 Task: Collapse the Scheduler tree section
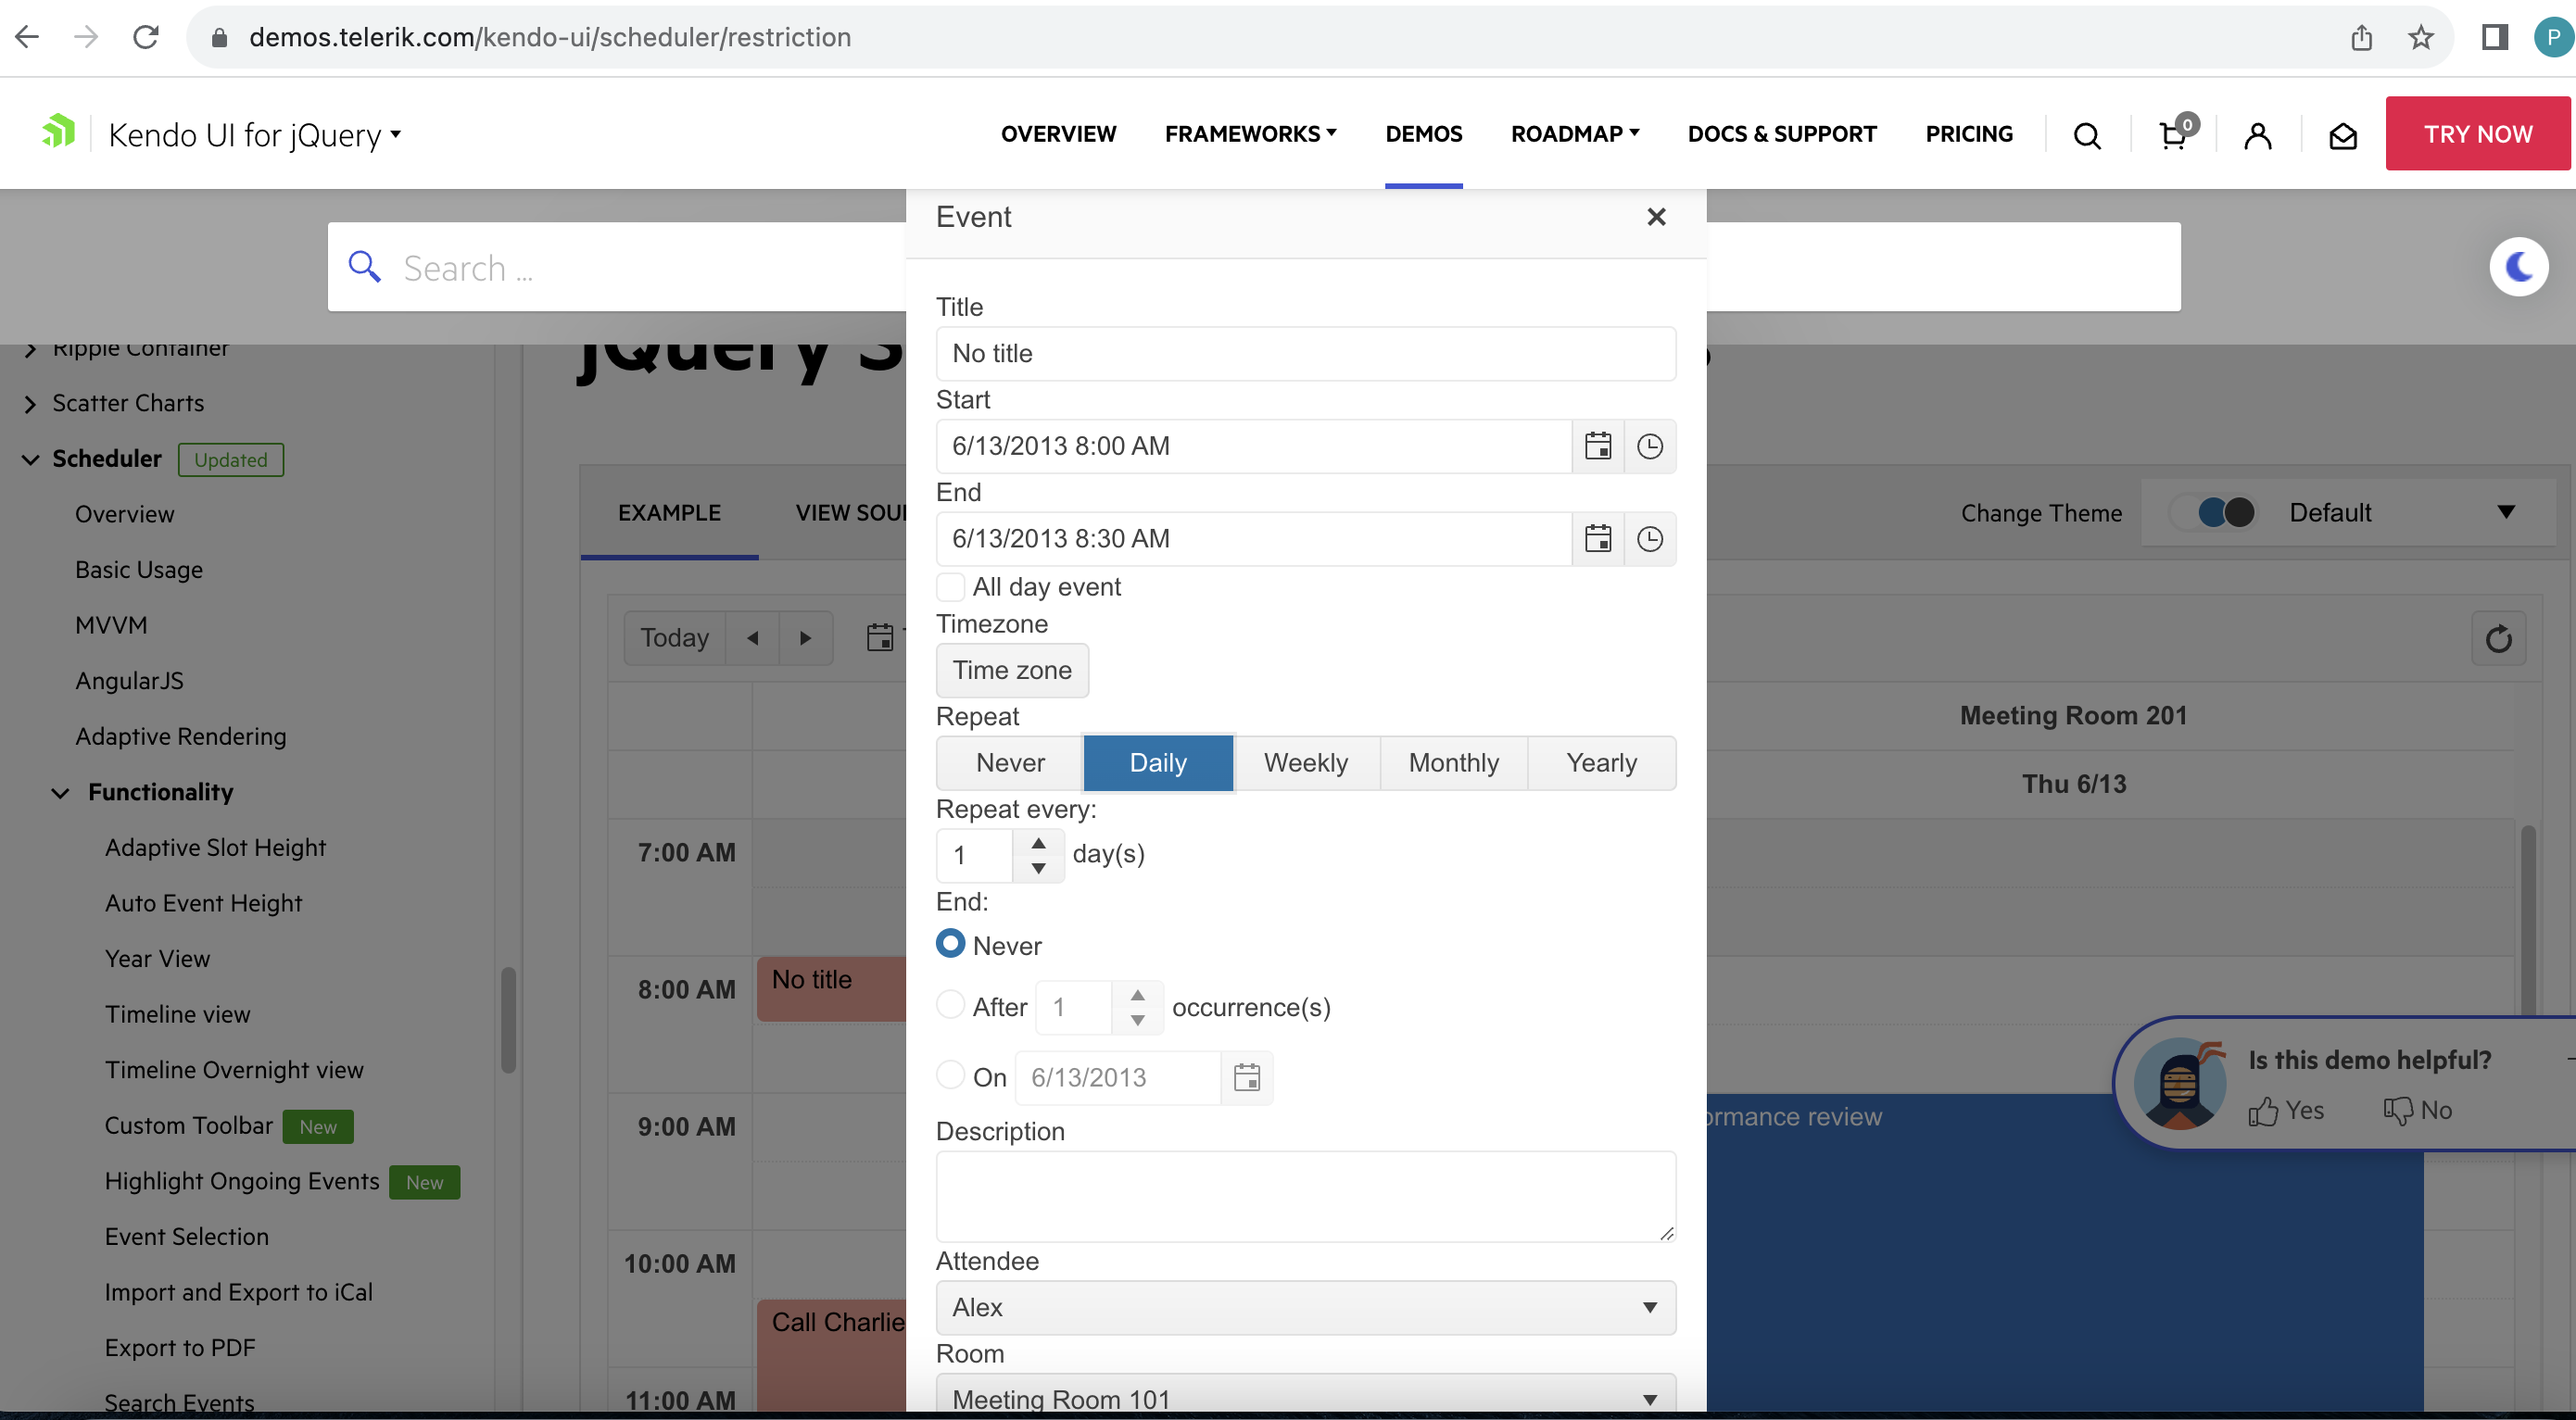[x=31, y=459]
